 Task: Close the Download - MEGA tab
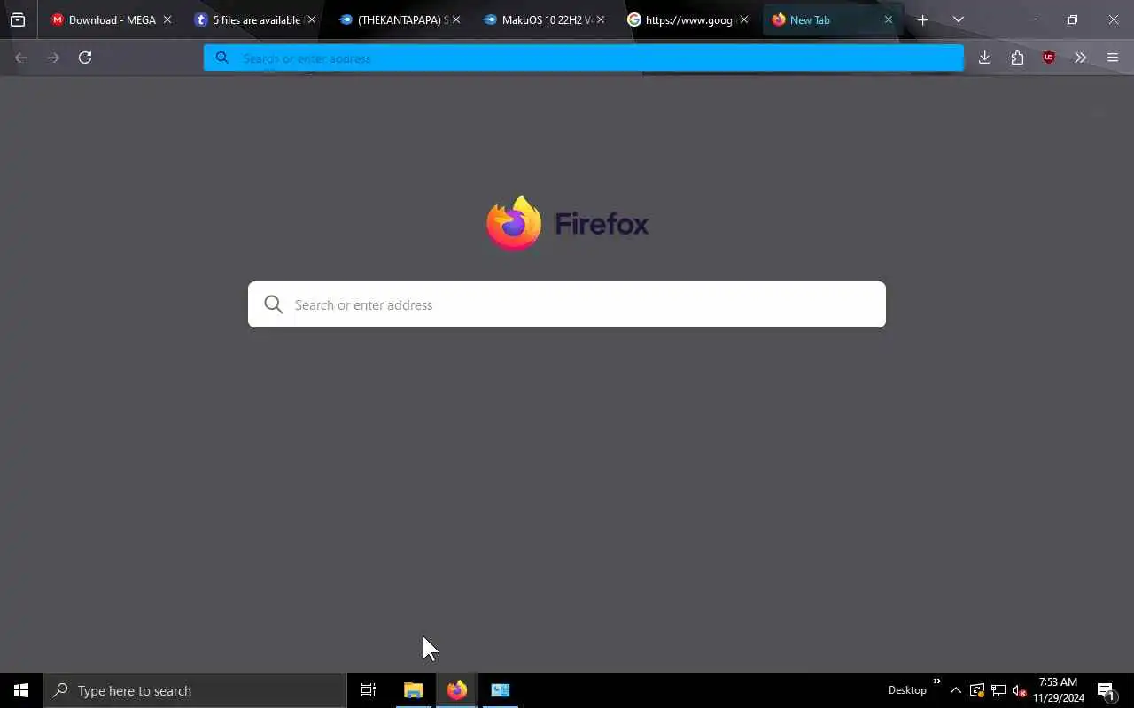click(x=167, y=19)
